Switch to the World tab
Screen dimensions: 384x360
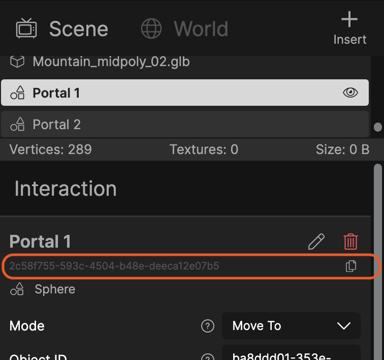(185, 28)
